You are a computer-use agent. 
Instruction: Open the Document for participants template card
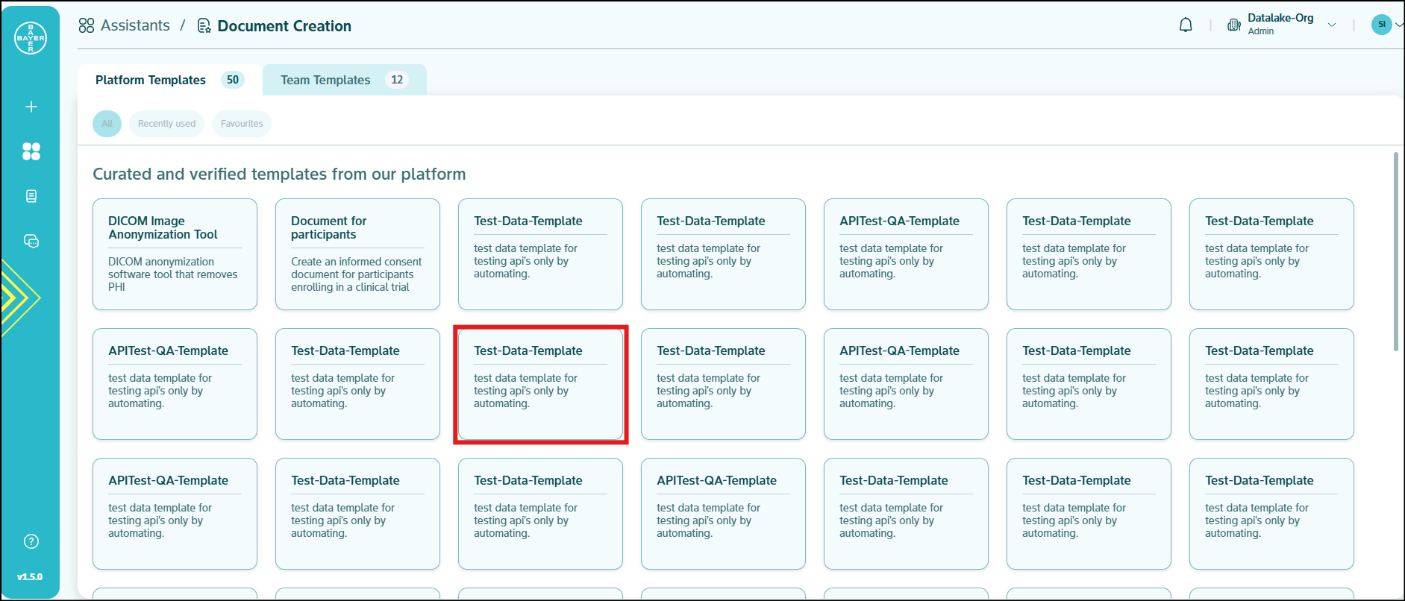click(357, 254)
